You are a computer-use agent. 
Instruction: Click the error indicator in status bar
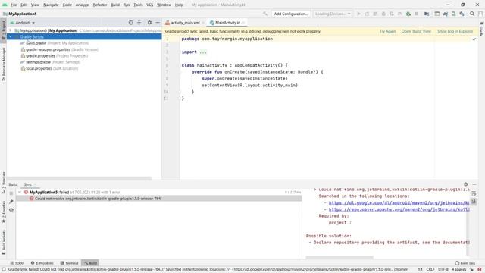pos(480,269)
